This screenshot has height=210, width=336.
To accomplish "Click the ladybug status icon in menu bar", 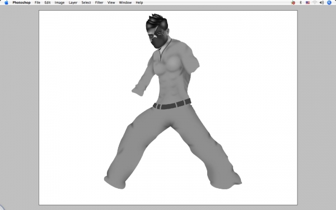I will pyautogui.click(x=293, y=3).
